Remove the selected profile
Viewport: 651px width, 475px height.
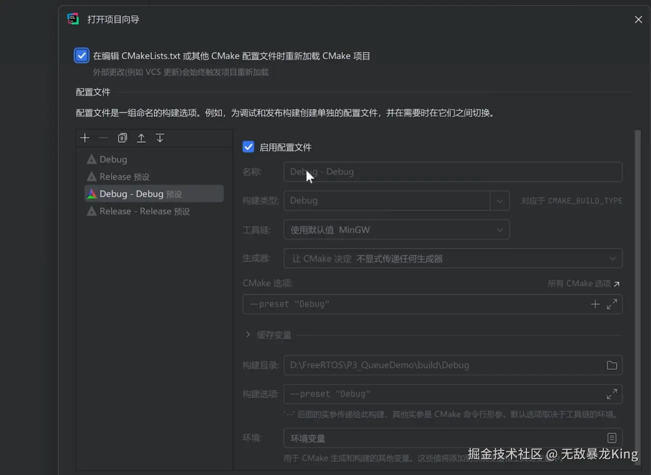104,138
